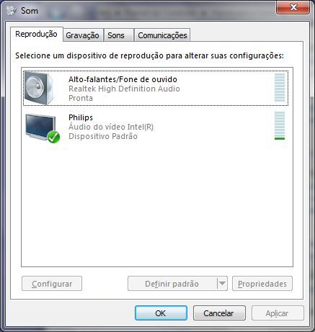
Task: Click the Philips monitor icon
Action: pos(41,127)
